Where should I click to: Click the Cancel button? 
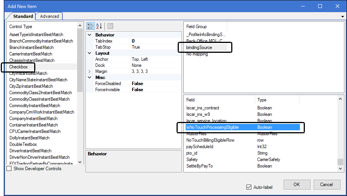point(326,185)
